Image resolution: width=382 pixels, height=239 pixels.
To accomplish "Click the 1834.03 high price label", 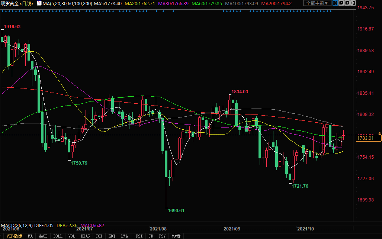I will click(240, 91).
